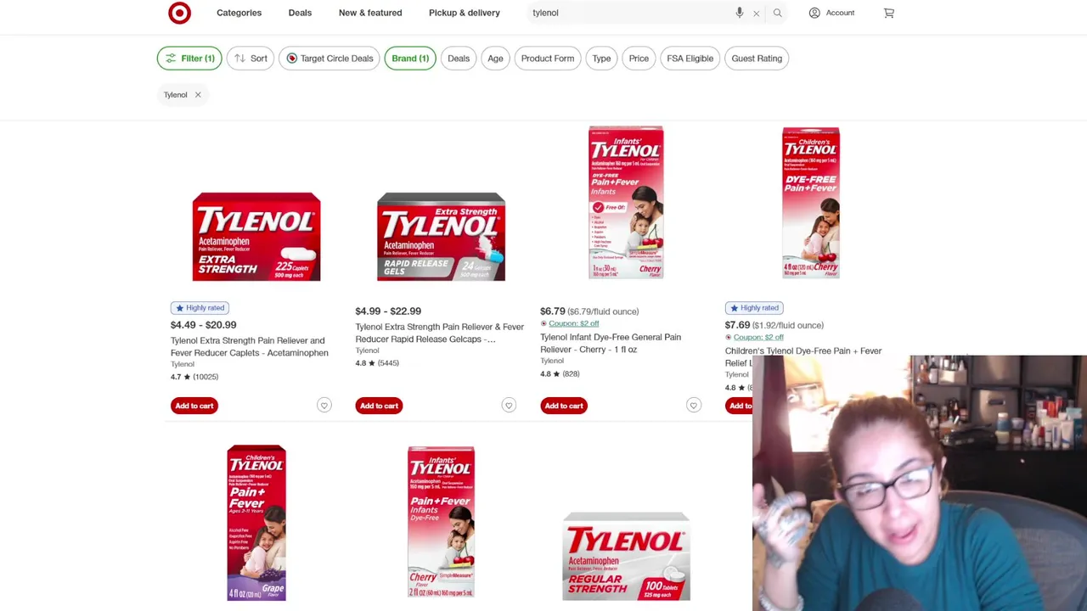Screen dimensions: 1087x611
Task: Favorite the Infant Dye-Free Cherry with heart
Action: pyautogui.click(x=694, y=406)
